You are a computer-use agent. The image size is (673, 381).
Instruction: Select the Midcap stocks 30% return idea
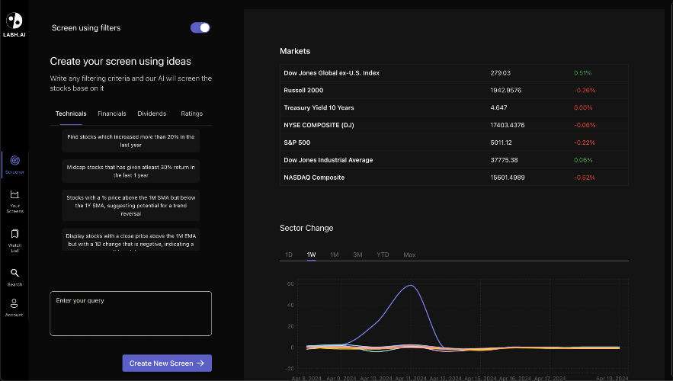point(130,171)
